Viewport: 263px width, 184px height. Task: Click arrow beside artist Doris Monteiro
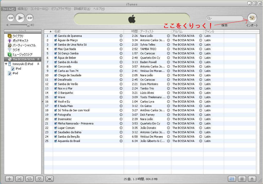click(x=168, y=84)
